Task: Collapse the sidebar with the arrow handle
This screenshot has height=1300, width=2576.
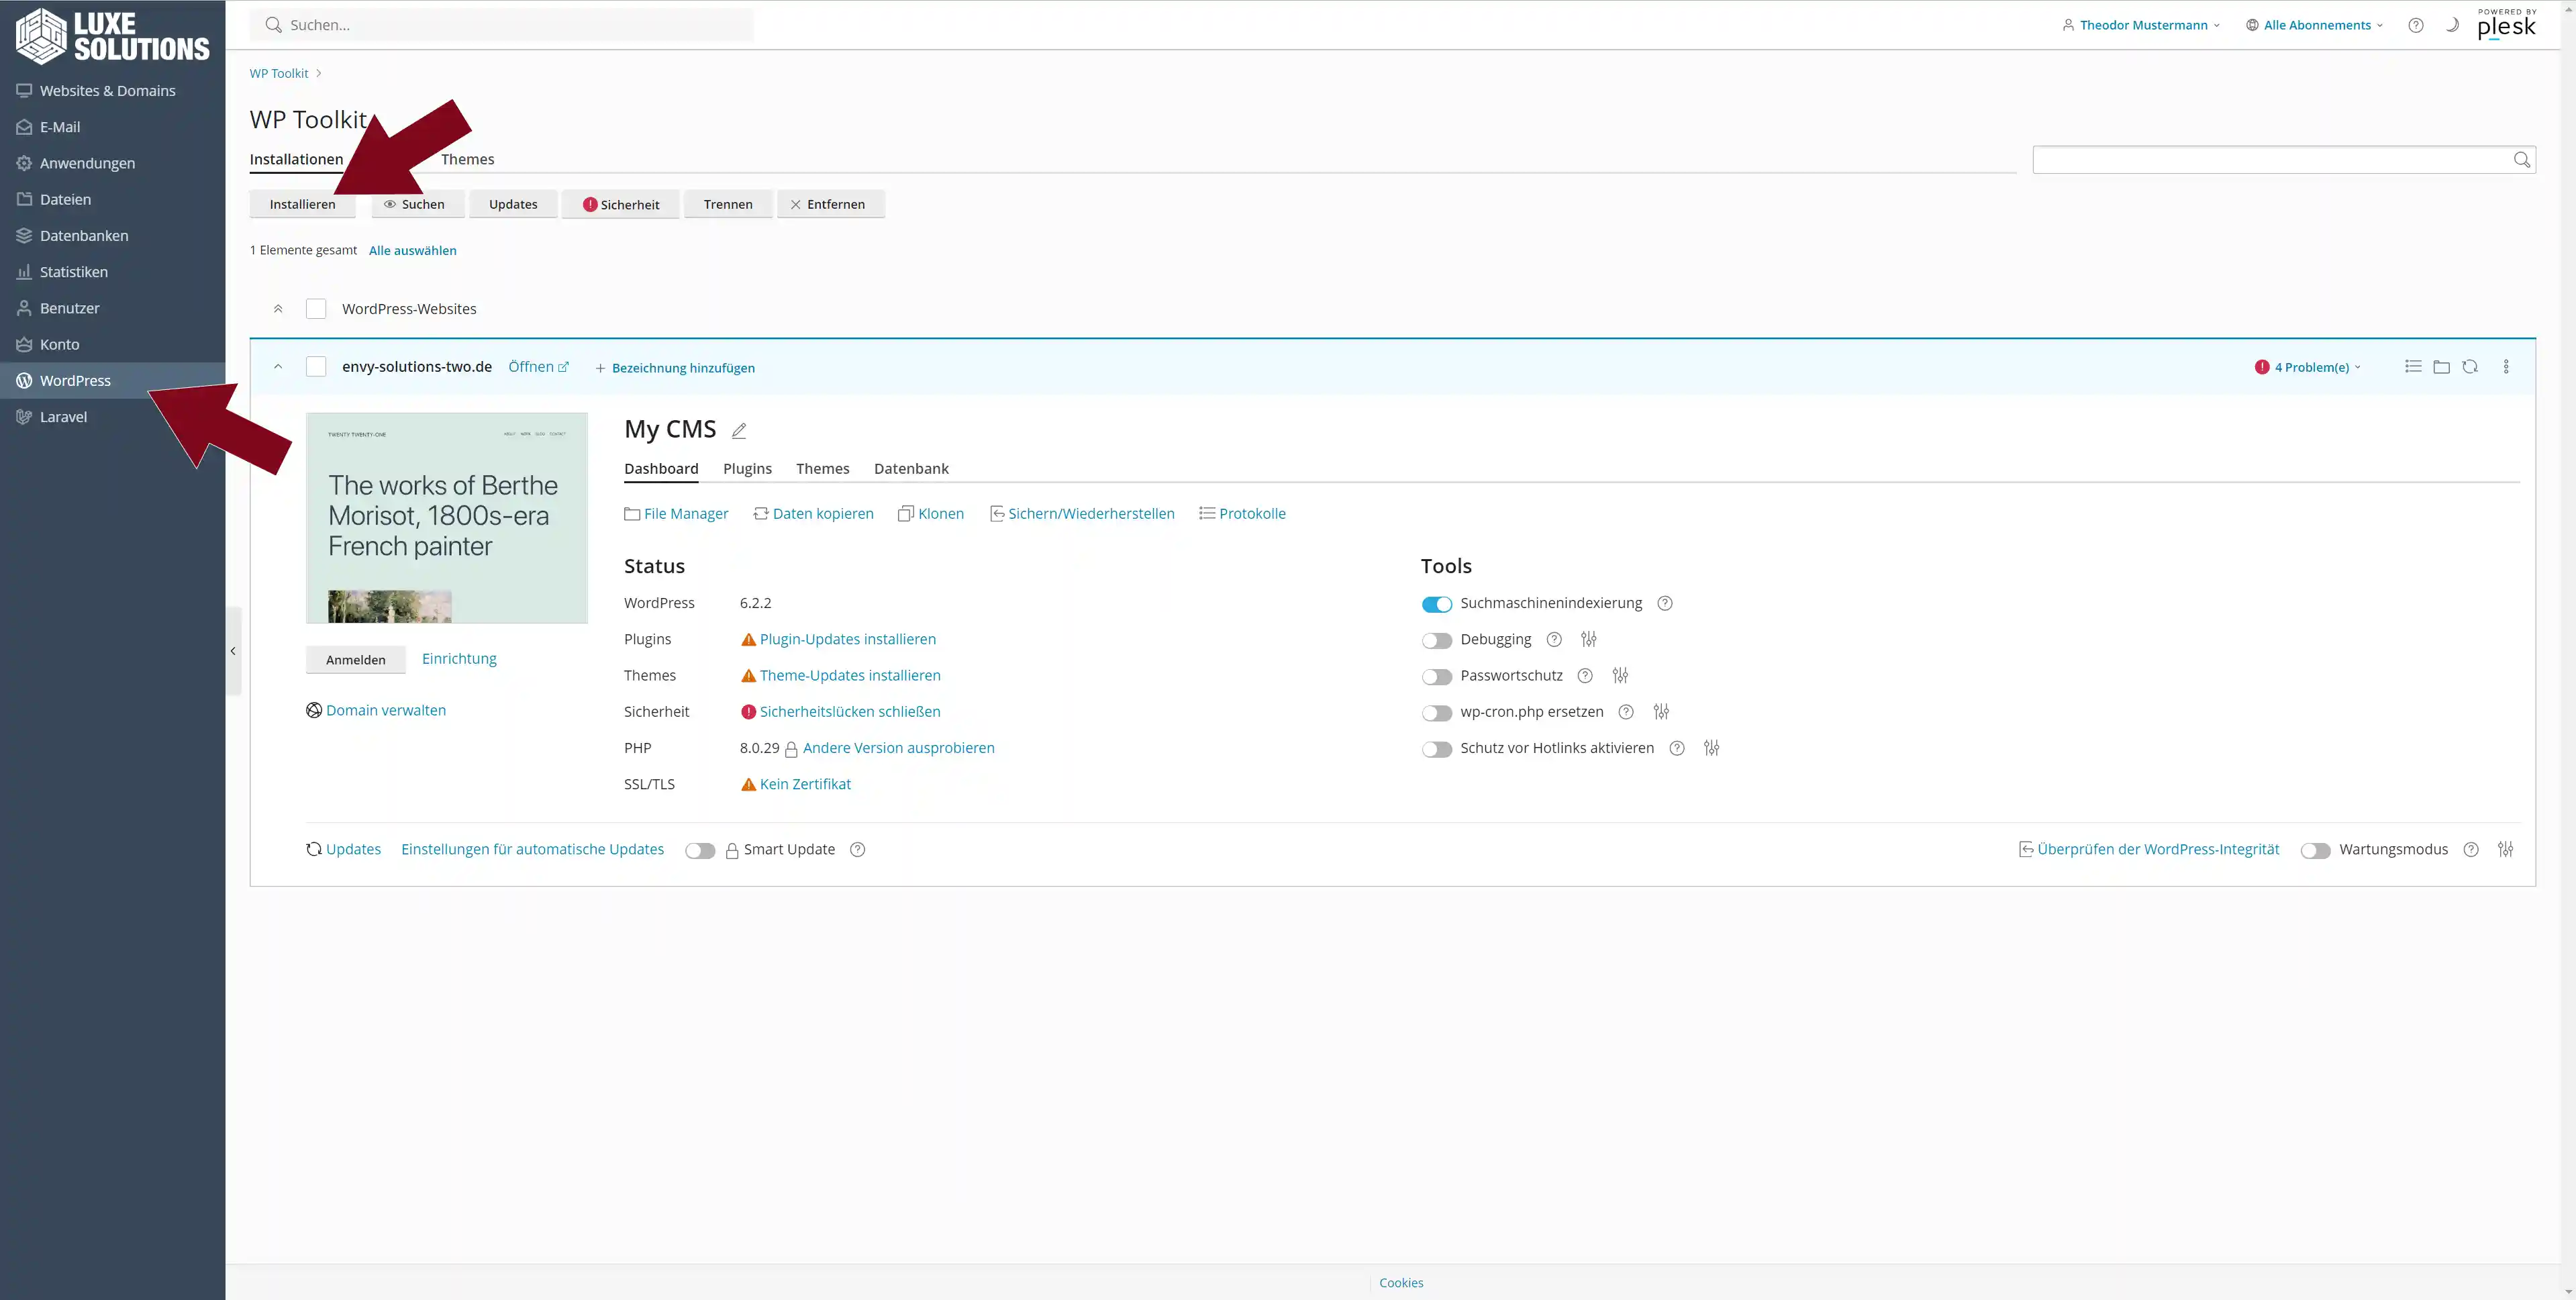Action: click(233, 651)
